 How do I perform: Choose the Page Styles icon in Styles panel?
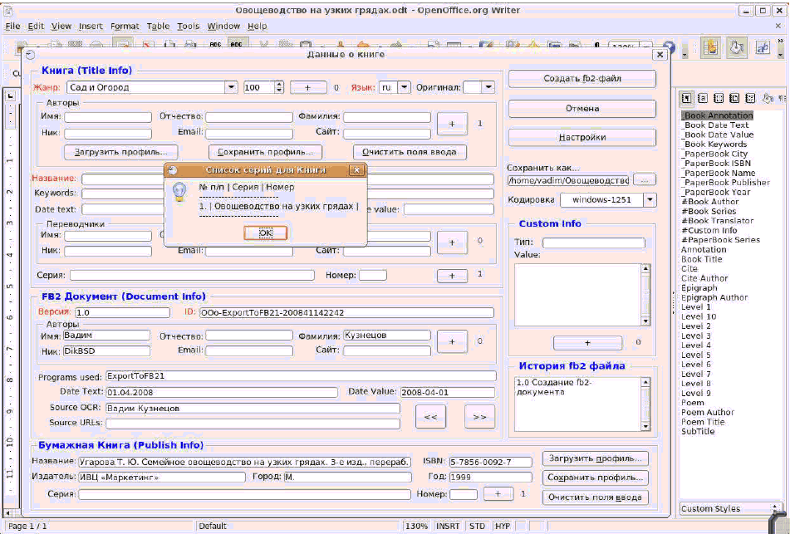[x=734, y=98]
